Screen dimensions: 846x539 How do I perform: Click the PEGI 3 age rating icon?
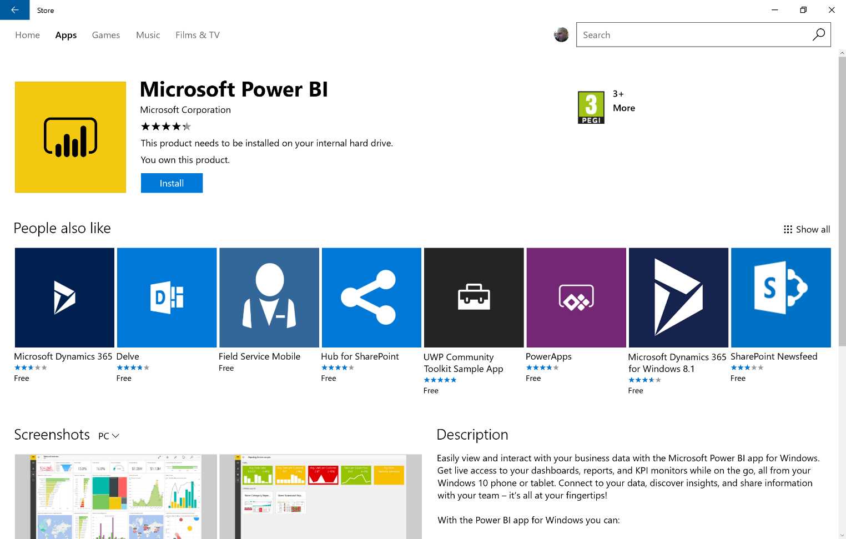591,107
